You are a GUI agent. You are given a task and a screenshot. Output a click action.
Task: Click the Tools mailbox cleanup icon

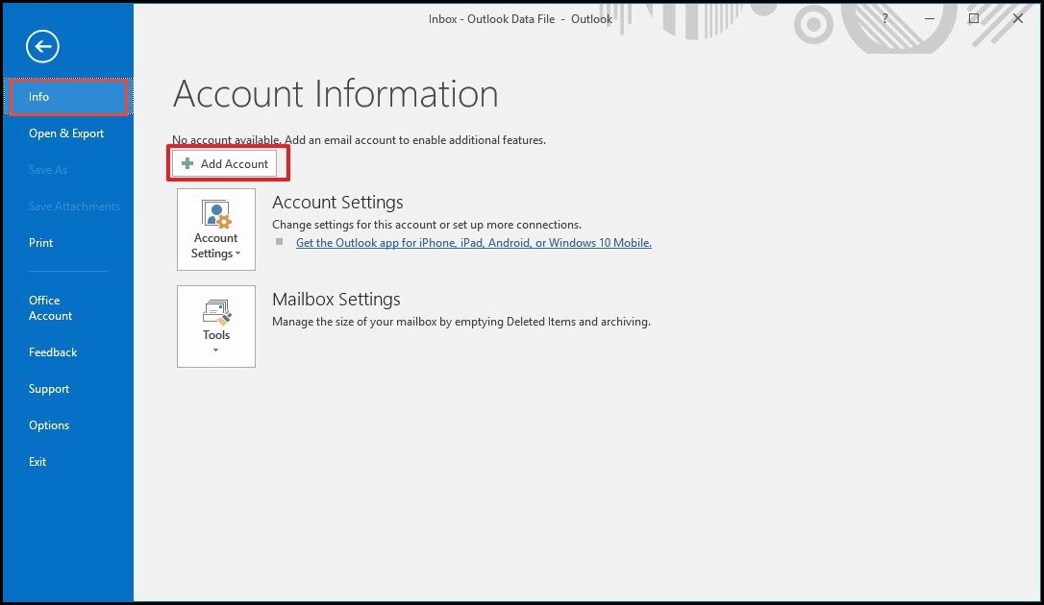click(216, 312)
